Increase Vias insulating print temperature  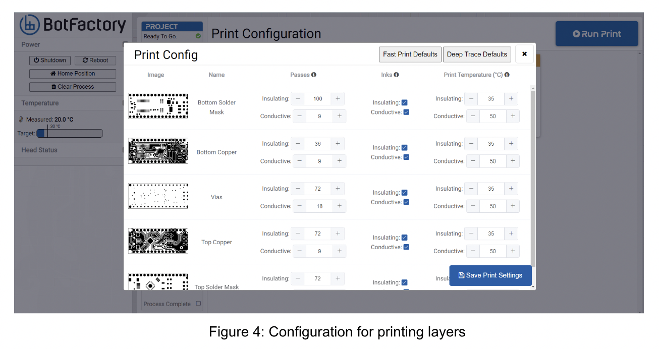(x=511, y=189)
